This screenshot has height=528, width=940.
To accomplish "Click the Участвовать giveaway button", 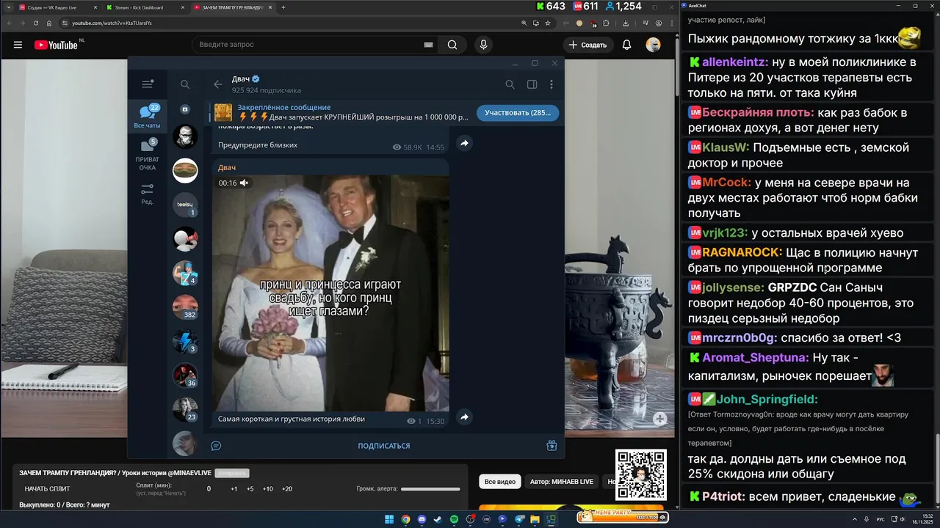I will tap(518, 113).
